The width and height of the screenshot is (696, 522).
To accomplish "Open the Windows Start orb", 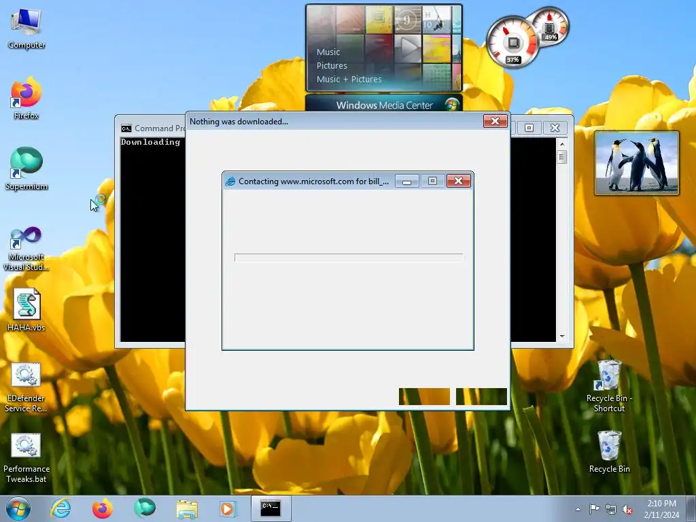I will click(x=18, y=508).
